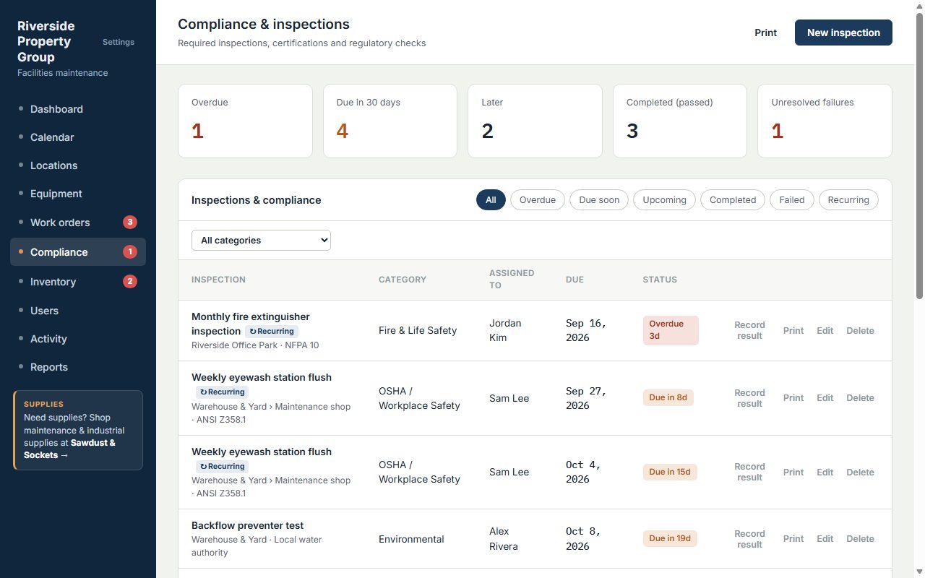
Task: Print the Monthly fire extinguisher inspection row
Action: (793, 331)
